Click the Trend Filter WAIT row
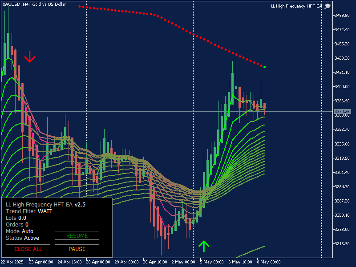 click(29, 211)
